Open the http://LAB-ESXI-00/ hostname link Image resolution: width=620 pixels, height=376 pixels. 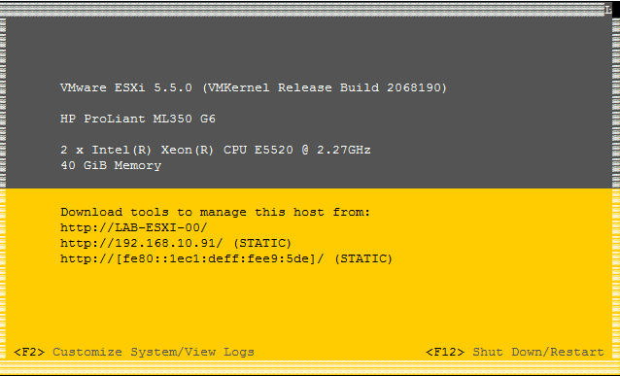tap(134, 227)
